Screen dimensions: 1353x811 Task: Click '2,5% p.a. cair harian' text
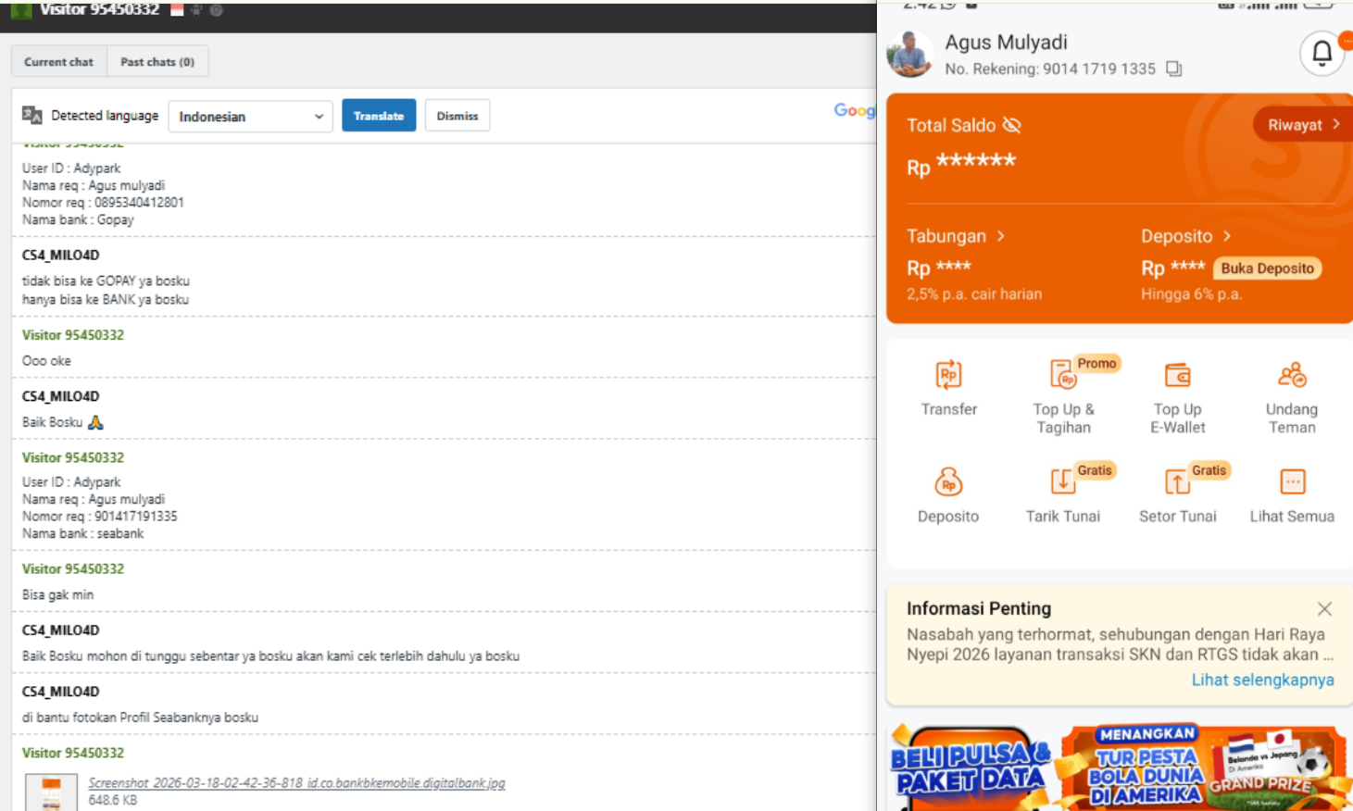coord(974,294)
